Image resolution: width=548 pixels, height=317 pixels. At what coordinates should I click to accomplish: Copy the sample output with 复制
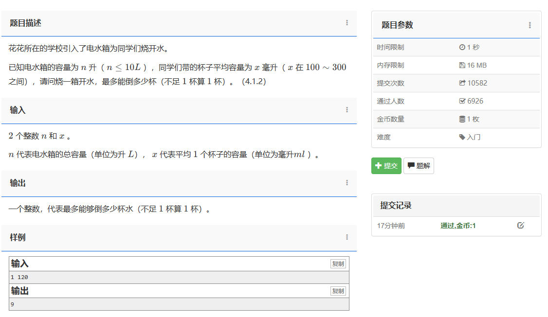(338, 291)
